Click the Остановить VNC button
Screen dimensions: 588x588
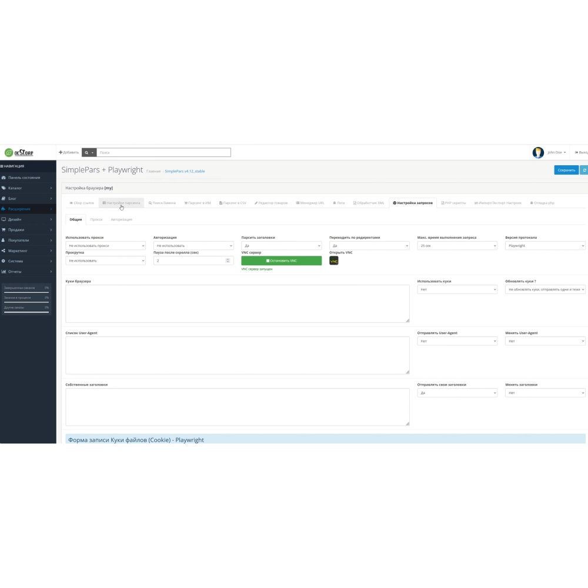281,260
